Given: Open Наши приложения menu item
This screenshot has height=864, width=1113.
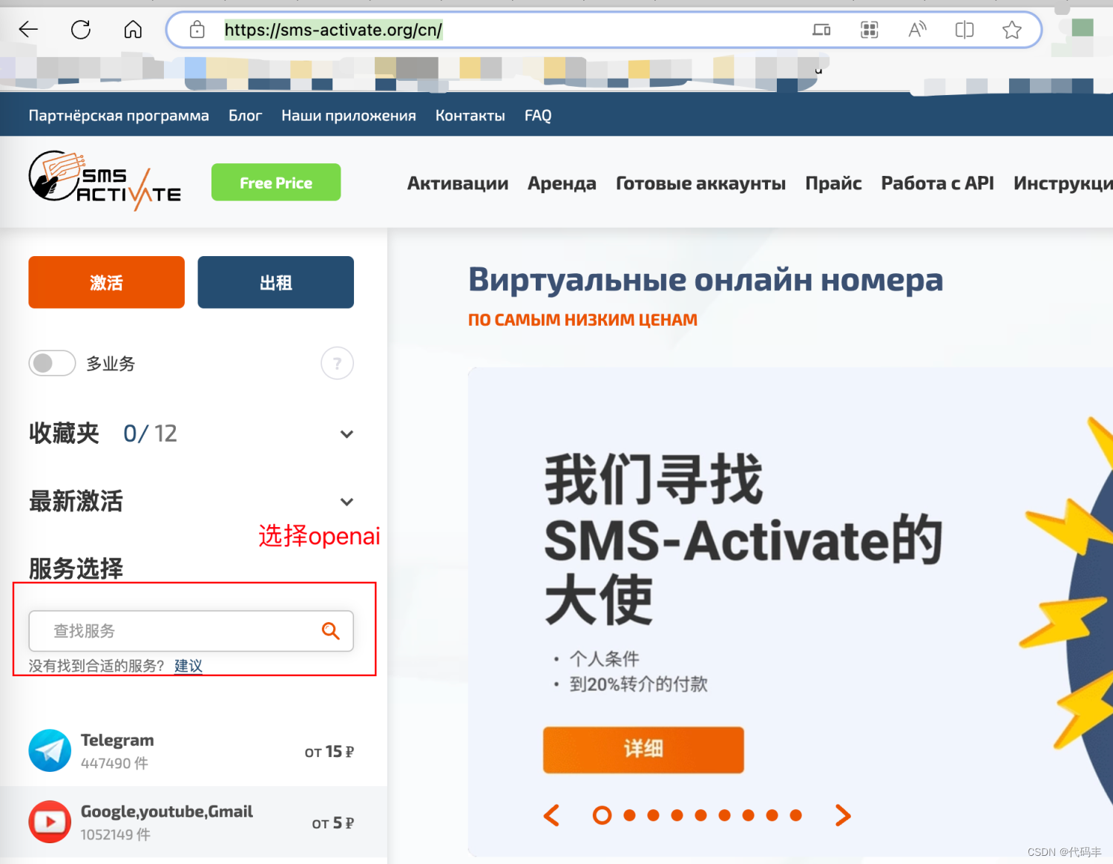Looking at the screenshot, I should [x=349, y=116].
